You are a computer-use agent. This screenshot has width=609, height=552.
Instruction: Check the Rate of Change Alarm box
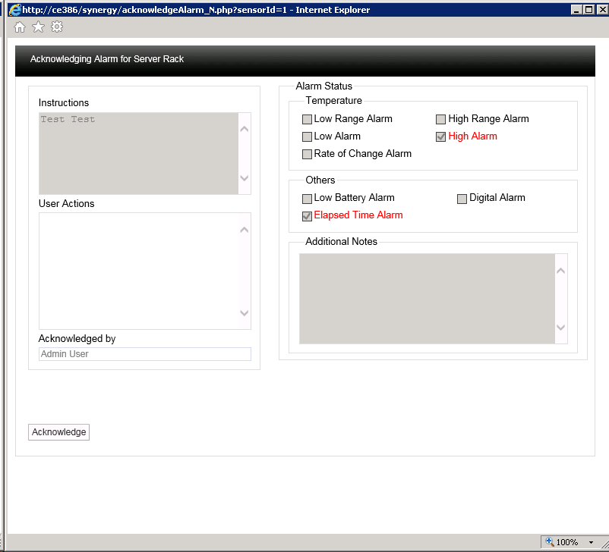[x=307, y=154]
